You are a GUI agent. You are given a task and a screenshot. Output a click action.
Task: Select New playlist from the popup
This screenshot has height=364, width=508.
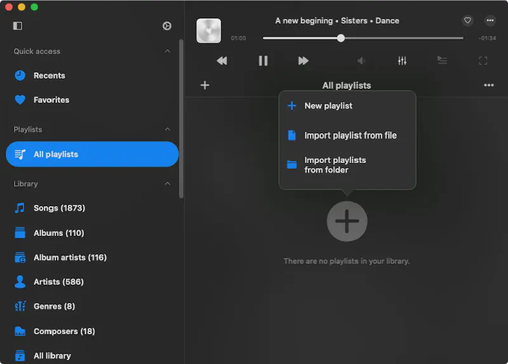click(x=328, y=106)
